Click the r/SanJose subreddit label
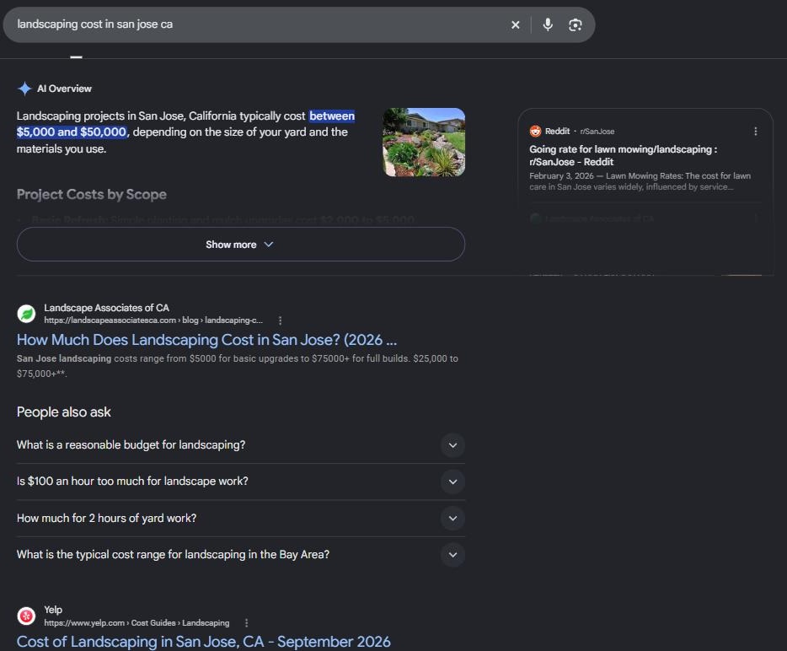 [597, 132]
